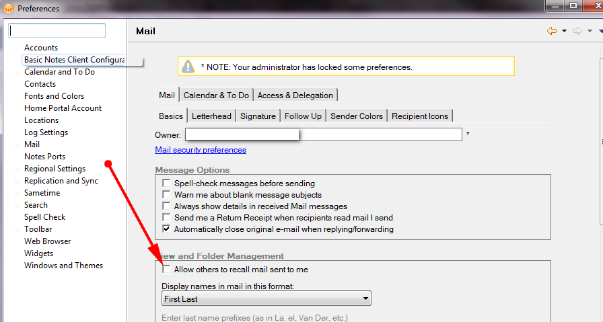Click the Preferences window title icon
Screen dimensions: 603x322
point(9,8)
